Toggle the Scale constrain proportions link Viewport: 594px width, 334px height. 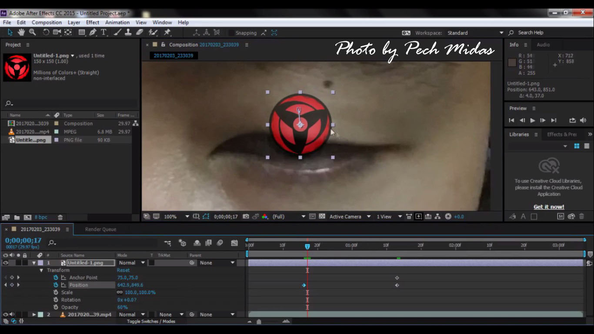pos(120,292)
